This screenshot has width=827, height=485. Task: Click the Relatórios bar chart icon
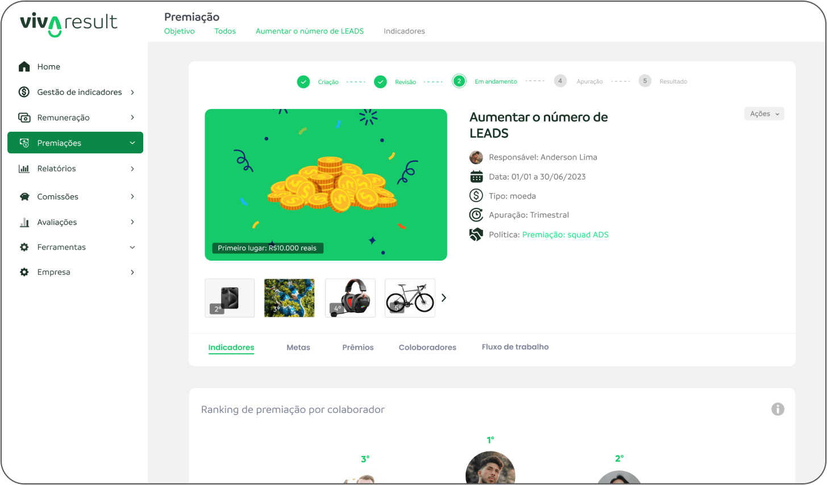point(24,169)
